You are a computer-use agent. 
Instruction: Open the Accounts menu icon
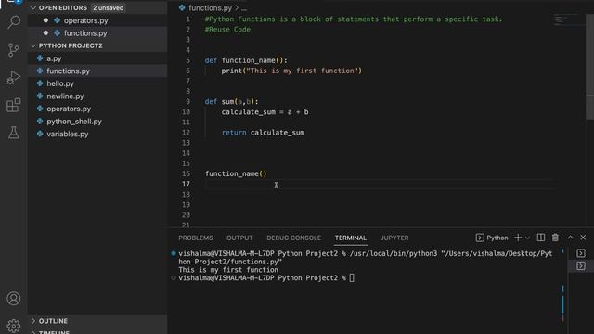click(14, 299)
